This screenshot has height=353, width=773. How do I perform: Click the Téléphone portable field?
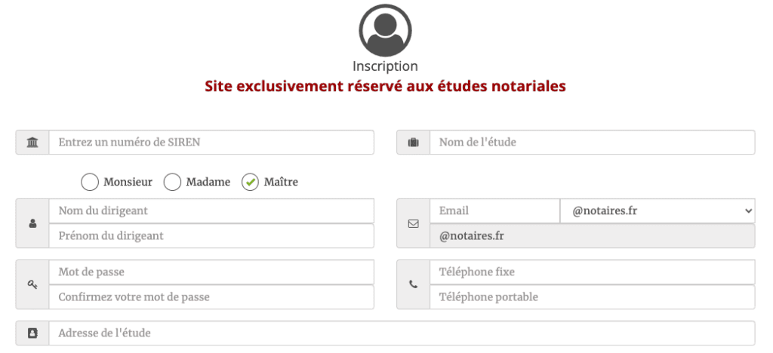point(592,297)
